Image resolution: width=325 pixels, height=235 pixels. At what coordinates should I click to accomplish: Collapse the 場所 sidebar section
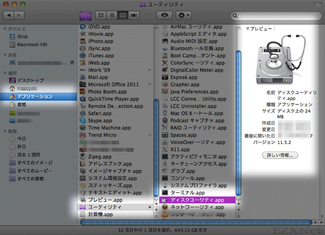click(5, 73)
